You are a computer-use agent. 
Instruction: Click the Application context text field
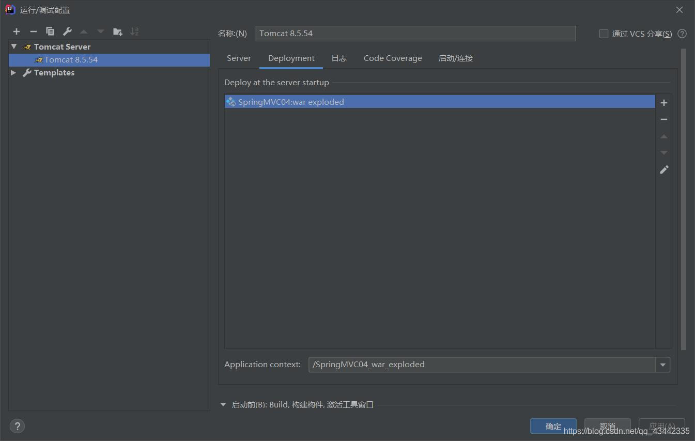coord(482,365)
